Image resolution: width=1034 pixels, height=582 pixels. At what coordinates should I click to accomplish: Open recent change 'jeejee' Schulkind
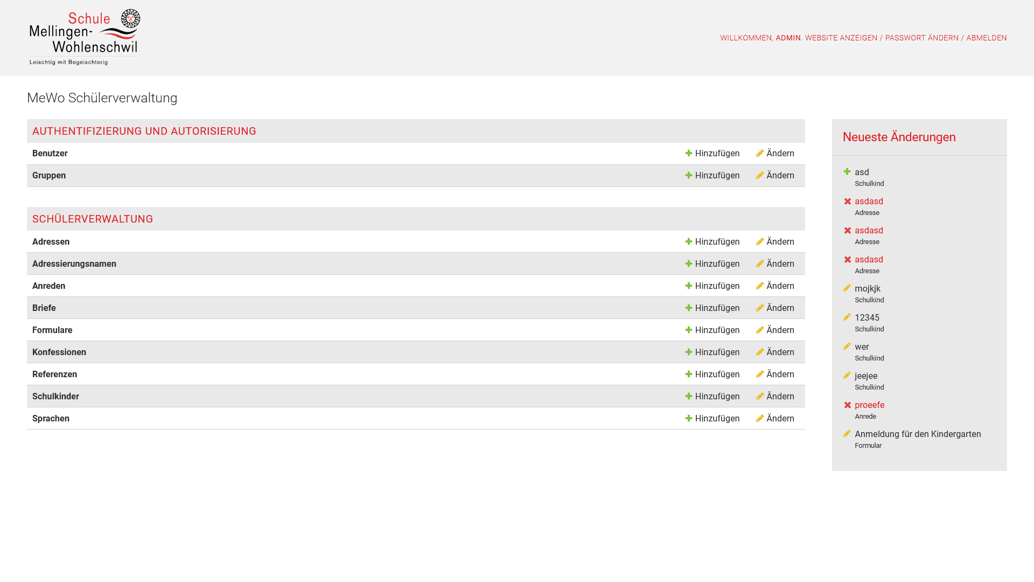(x=866, y=376)
